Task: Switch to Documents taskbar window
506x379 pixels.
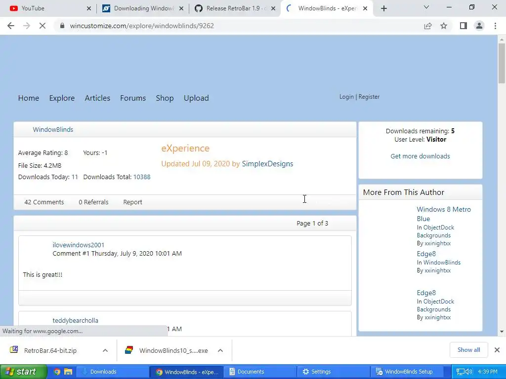Action: point(260,372)
